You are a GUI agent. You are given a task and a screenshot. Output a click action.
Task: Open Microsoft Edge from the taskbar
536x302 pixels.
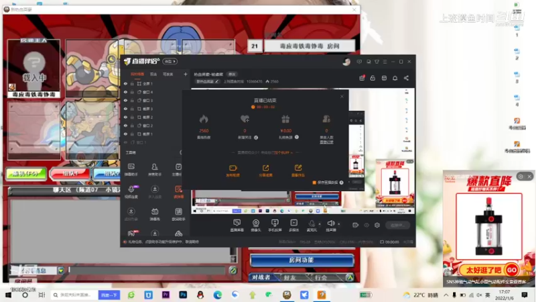pyautogui.click(x=217, y=295)
